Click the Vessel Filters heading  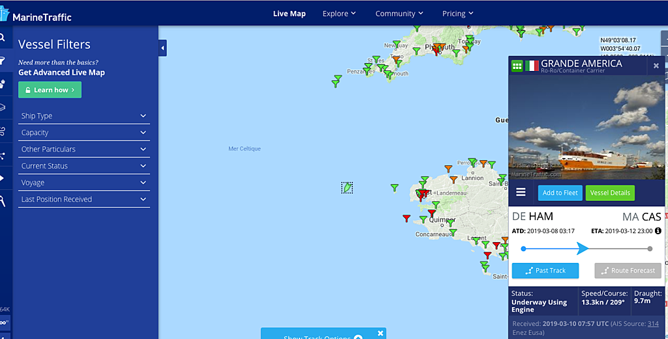(x=54, y=44)
